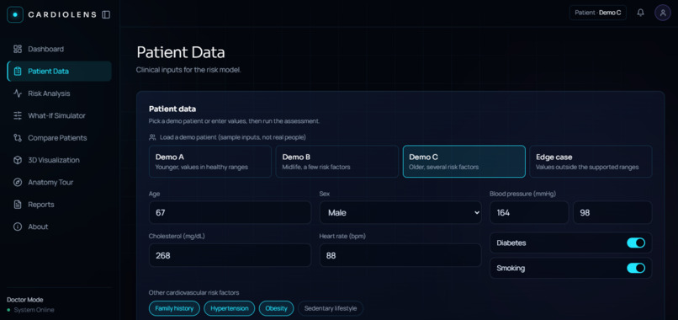The width and height of the screenshot is (678, 320).
Task: Open What-If Simulator page
Action: (59, 115)
